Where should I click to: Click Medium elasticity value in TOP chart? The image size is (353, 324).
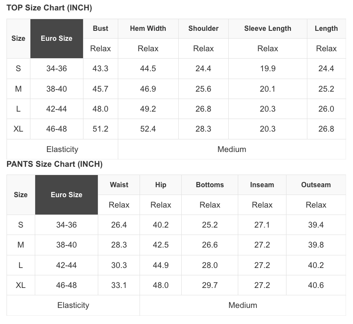[232, 149]
